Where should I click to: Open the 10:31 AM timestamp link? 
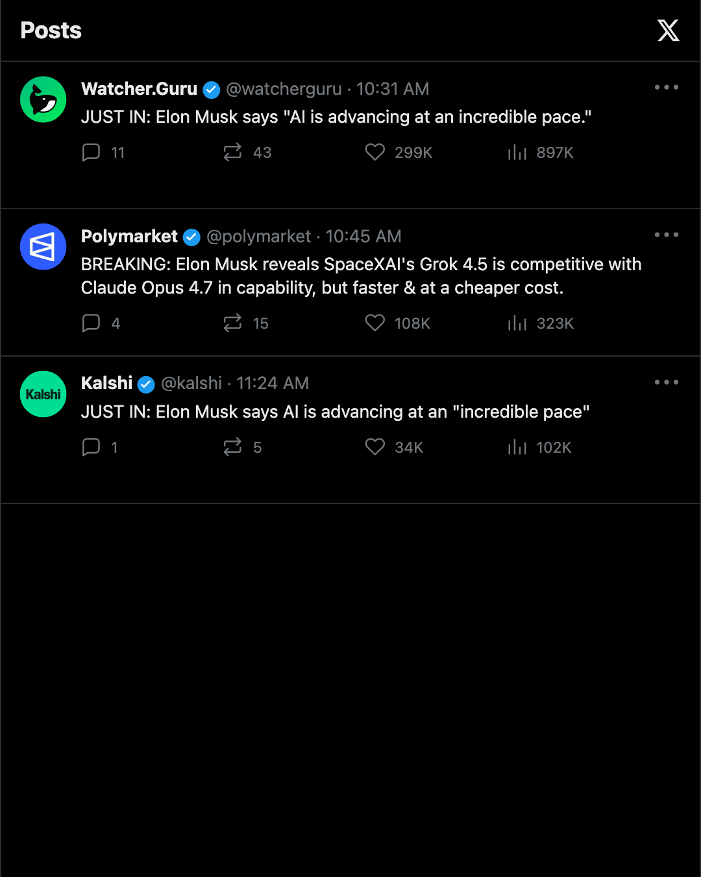tap(393, 89)
